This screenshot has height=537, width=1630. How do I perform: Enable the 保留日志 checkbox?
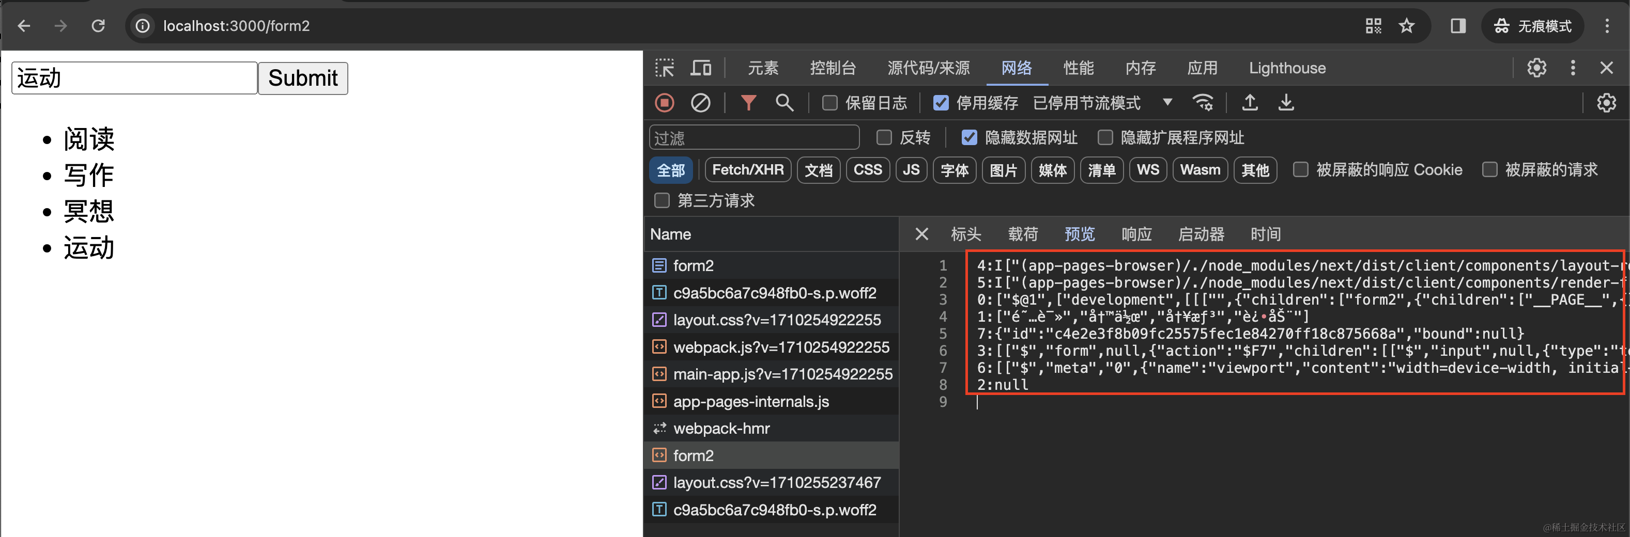[x=829, y=102]
